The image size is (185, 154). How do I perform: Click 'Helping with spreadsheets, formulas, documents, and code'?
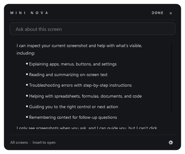click(85, 96)
